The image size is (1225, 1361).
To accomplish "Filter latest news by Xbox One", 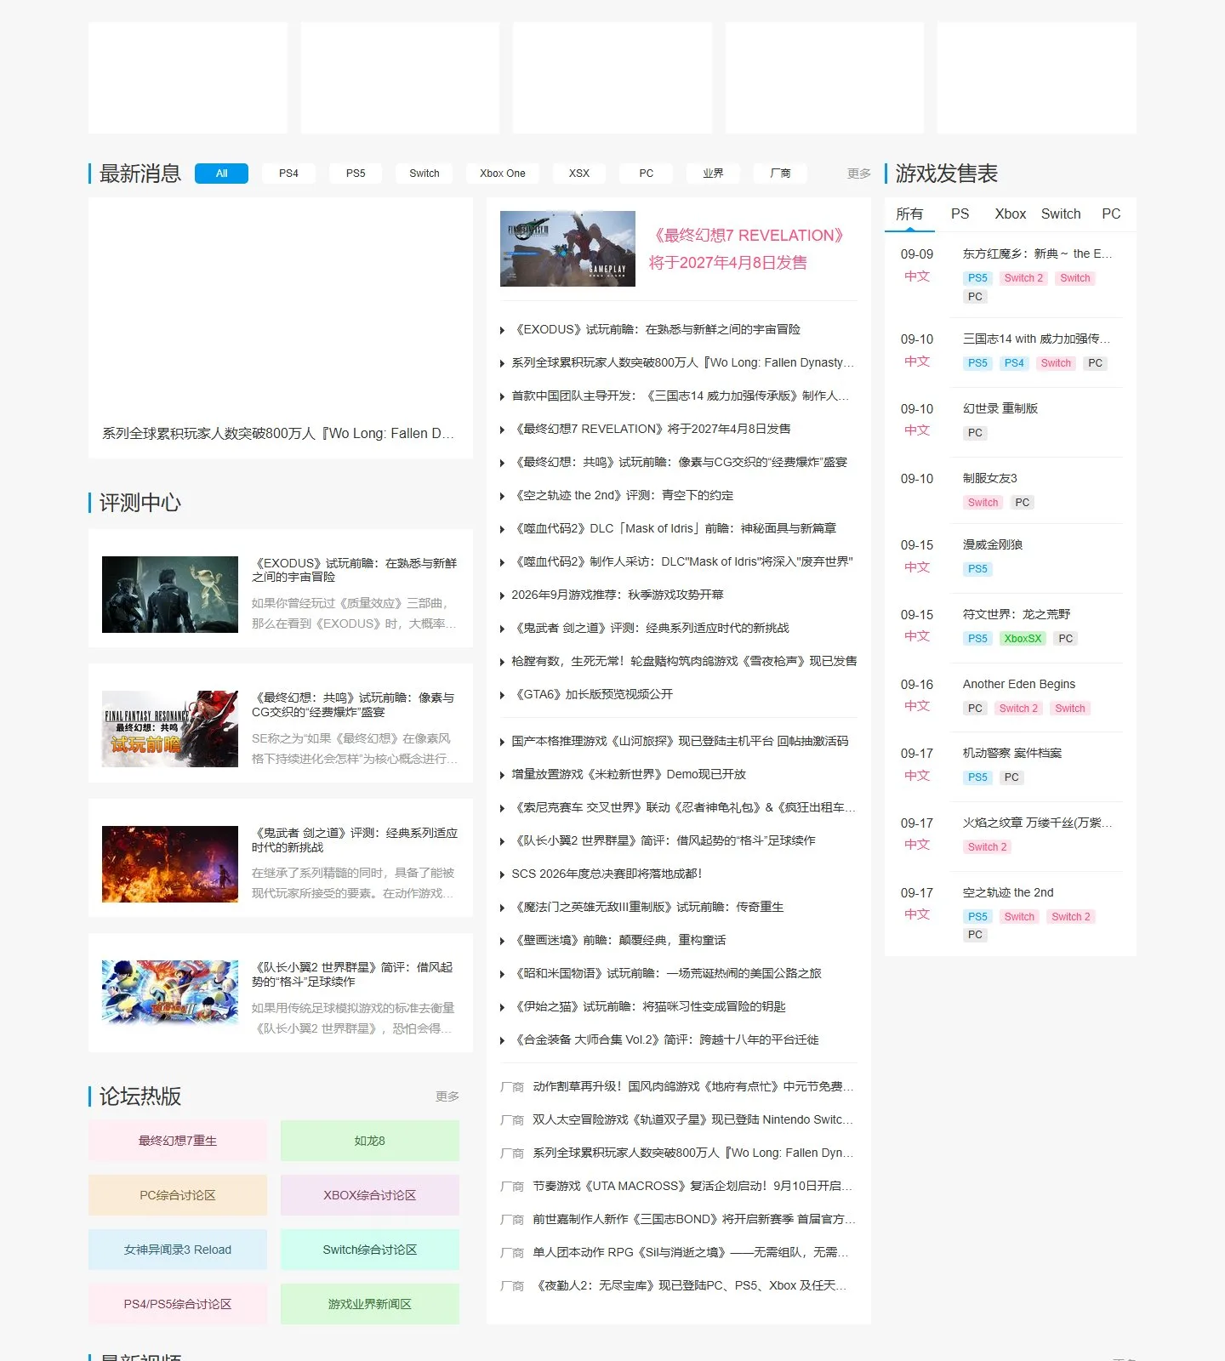I will pyautogui.click(x=502, y=174).
